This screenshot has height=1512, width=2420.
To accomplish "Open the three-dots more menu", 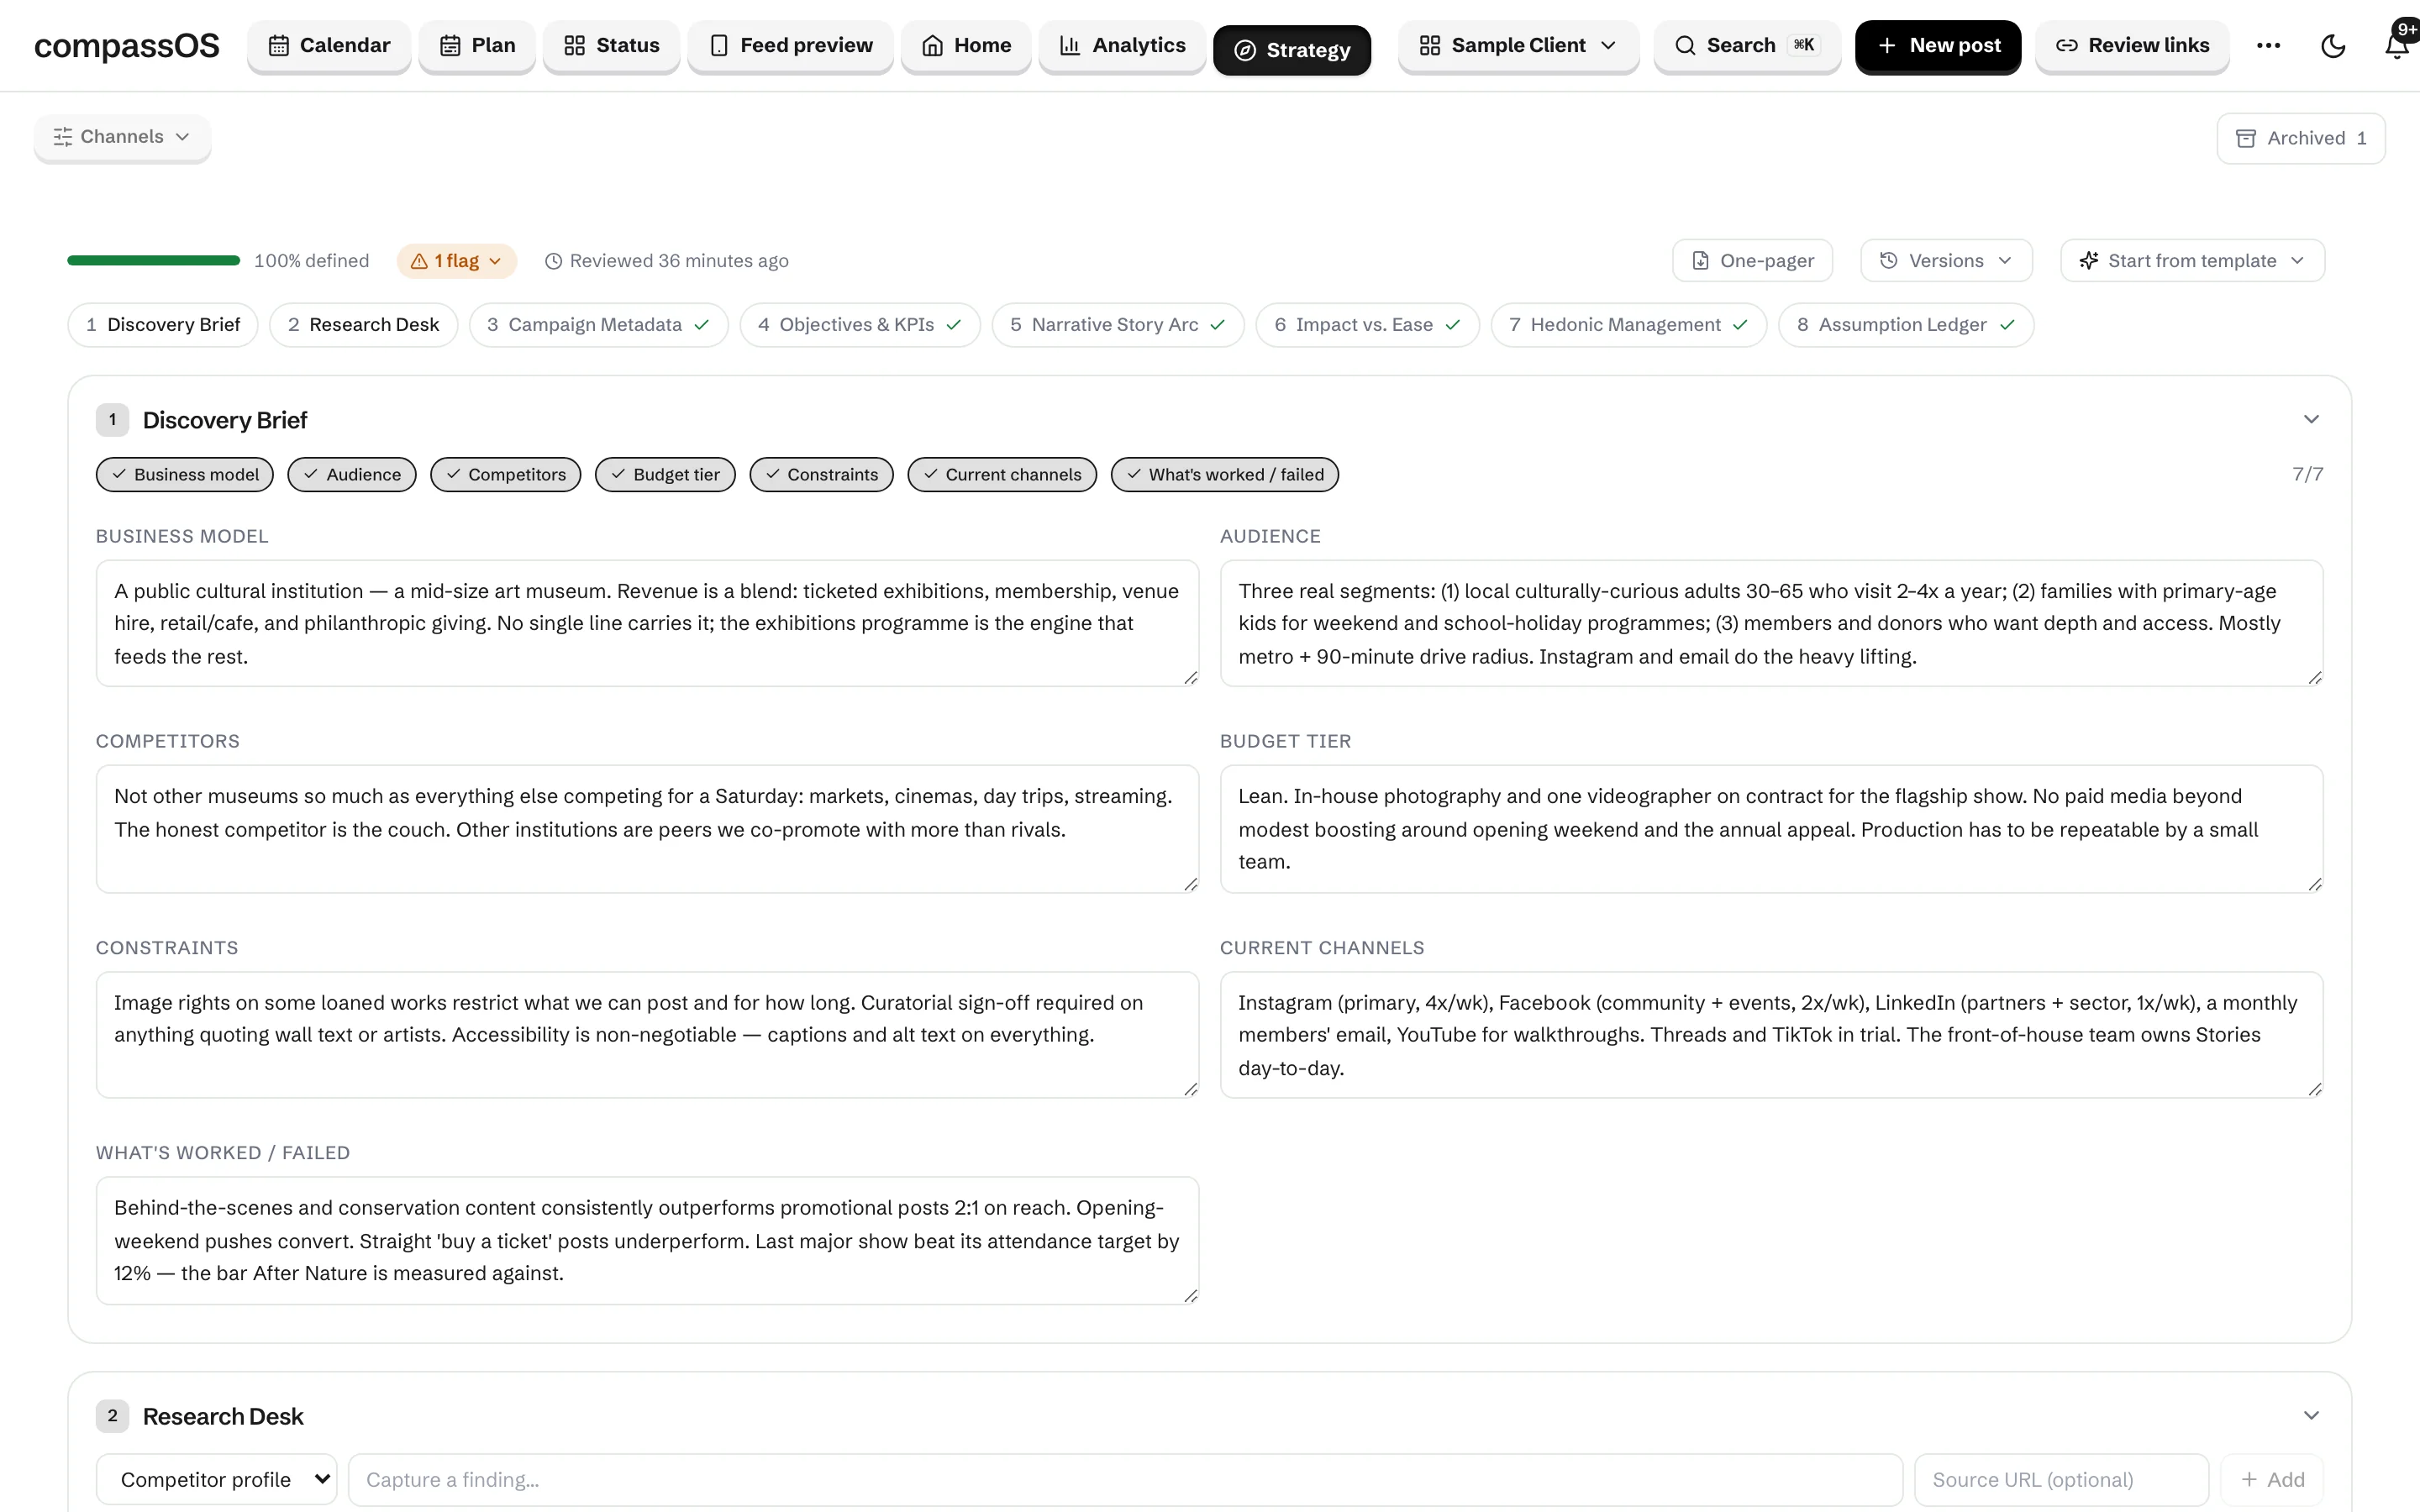I will coord(2268,46).
